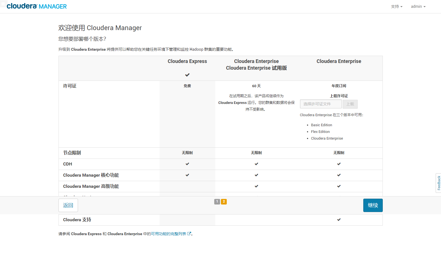This screenshot has height=258, width=441.
Task: Go to wizard step 2 indicator
Action: (x=224, y=201)
